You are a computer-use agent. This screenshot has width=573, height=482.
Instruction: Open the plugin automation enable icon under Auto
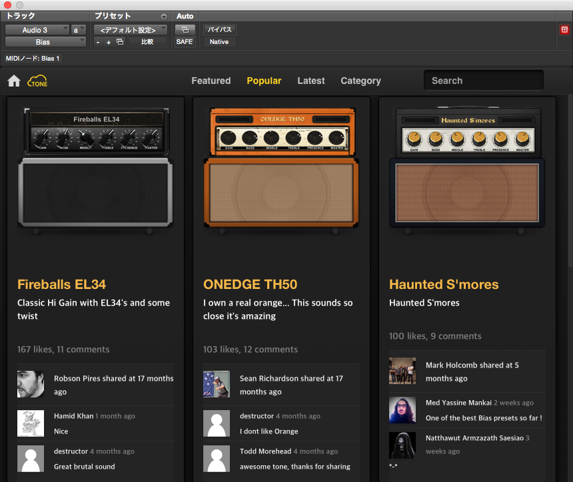pyautogui.click(x=185, y=29)
